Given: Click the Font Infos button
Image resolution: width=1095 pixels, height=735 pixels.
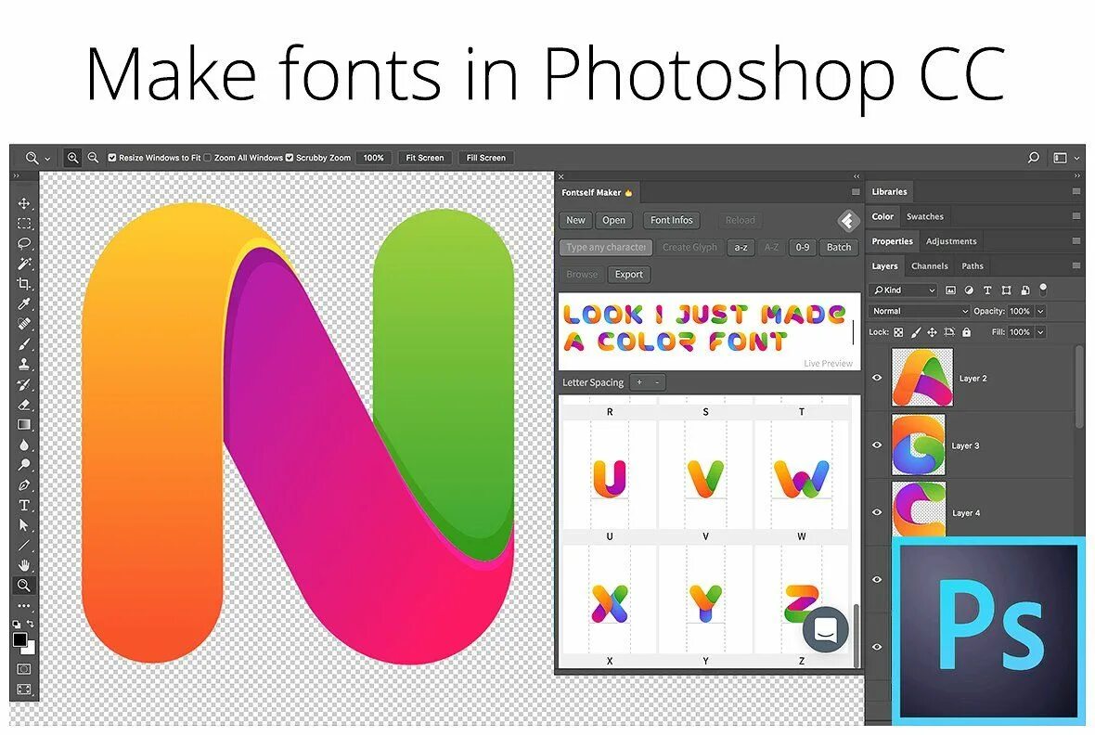Looking at the screenshot, I should (x=672, y=220).
